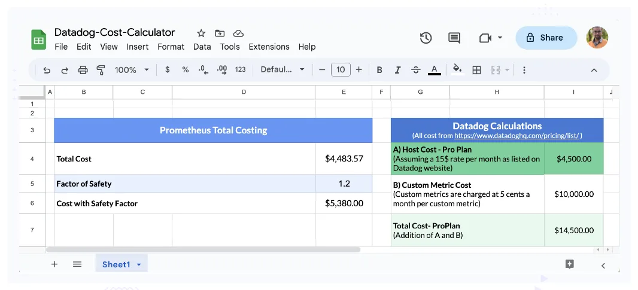Check cloud save status icon

(x=238, y=33)
